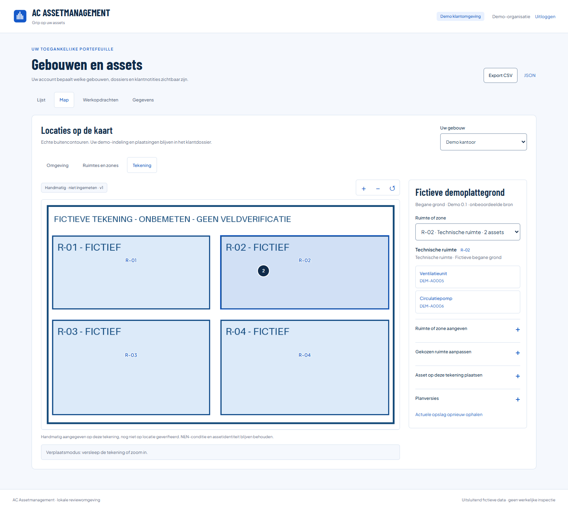Click the 'Fictieve demoplattegrond' heading
Image resolution: width=568 pixels, height=510 pixels.
[460, 193]
